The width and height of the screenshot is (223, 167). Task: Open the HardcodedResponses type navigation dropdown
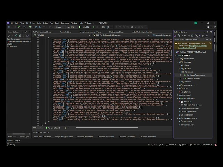point(121,35)
